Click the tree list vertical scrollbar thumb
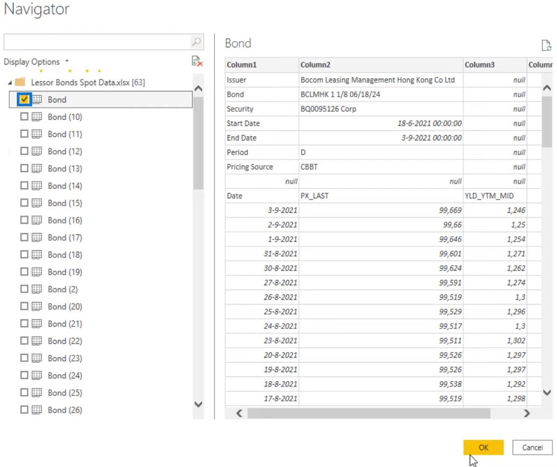This screenshot has height=467, width=557. point(198,143)
